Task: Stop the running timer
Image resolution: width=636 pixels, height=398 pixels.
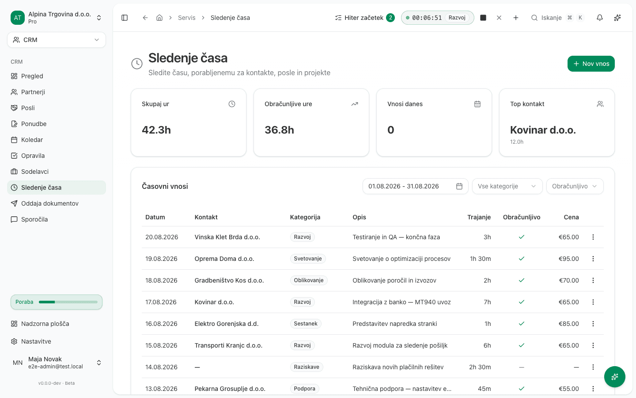Action: pyautogui.click(x=483, y=18)
